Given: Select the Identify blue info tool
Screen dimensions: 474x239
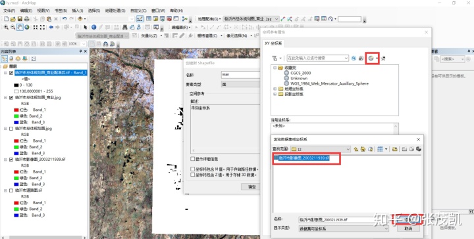Looking at the screenshot, I should coord(93,27).
